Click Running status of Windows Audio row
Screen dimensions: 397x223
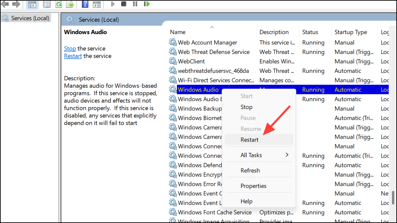click(313, 90)
